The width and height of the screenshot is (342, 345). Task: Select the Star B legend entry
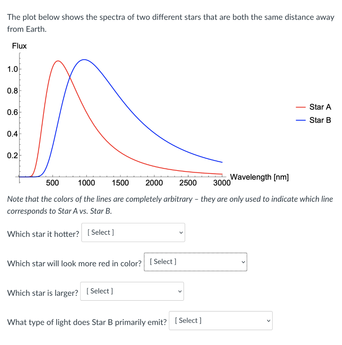[x=320, y=120]
